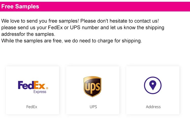The image size is (190, 132).
Task: Click the pink header banner bar
Action: [x=114, y=7]
